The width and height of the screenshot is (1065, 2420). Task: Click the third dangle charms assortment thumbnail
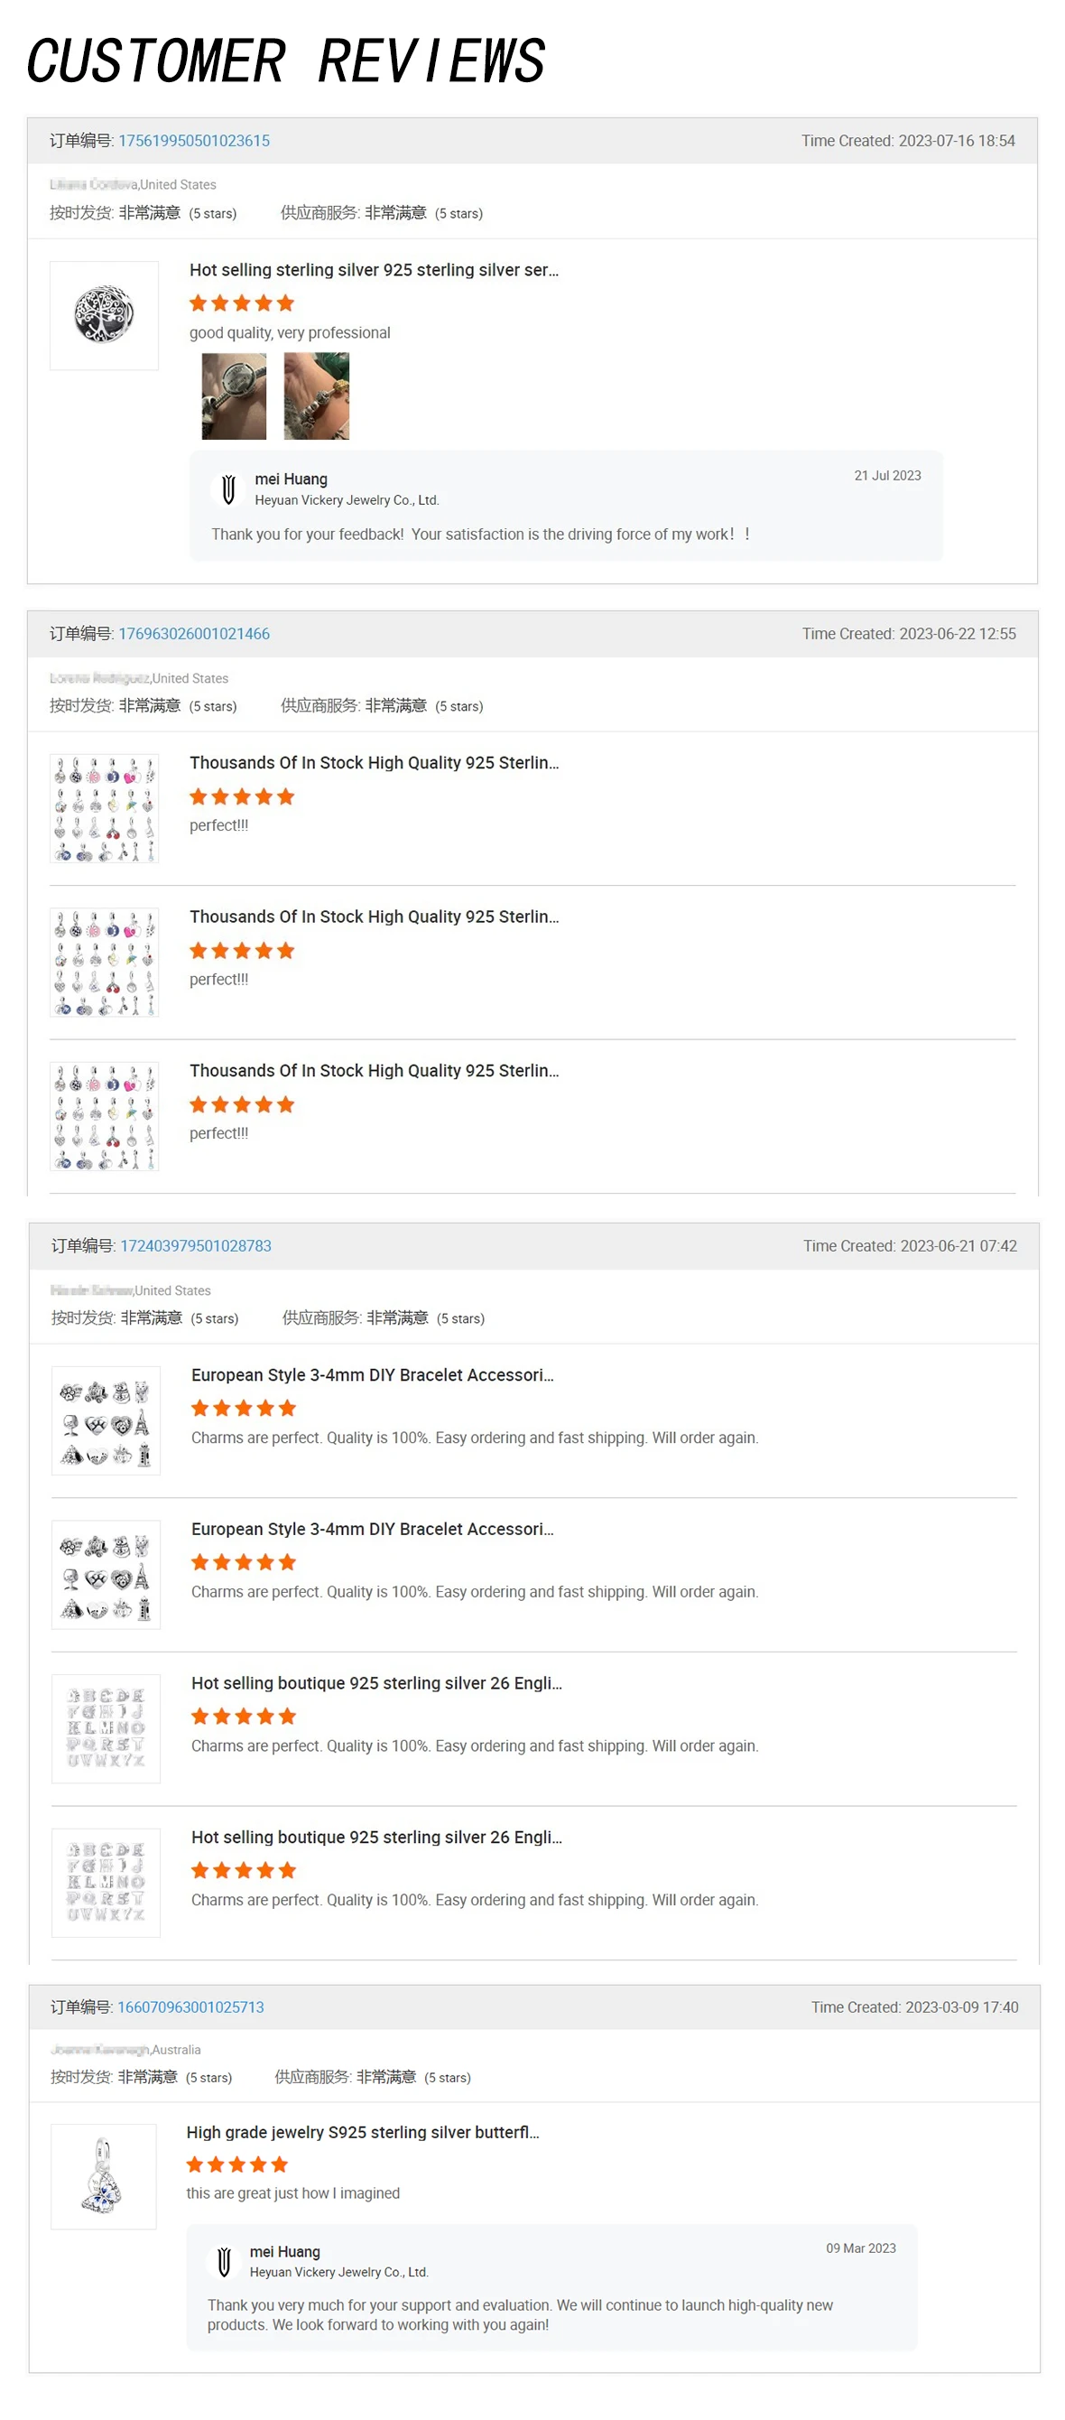click(105, 1117)
